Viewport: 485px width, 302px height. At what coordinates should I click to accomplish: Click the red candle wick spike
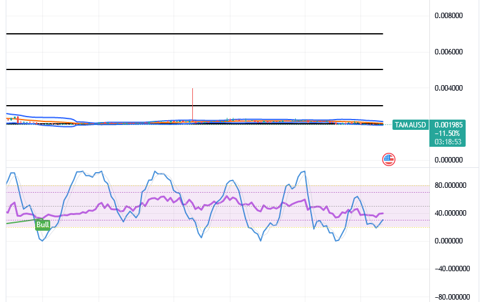[x=193, y=104]
